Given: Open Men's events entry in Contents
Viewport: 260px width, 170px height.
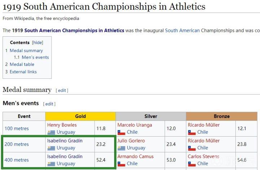Looking at the screenshot, I should [35, 58].
